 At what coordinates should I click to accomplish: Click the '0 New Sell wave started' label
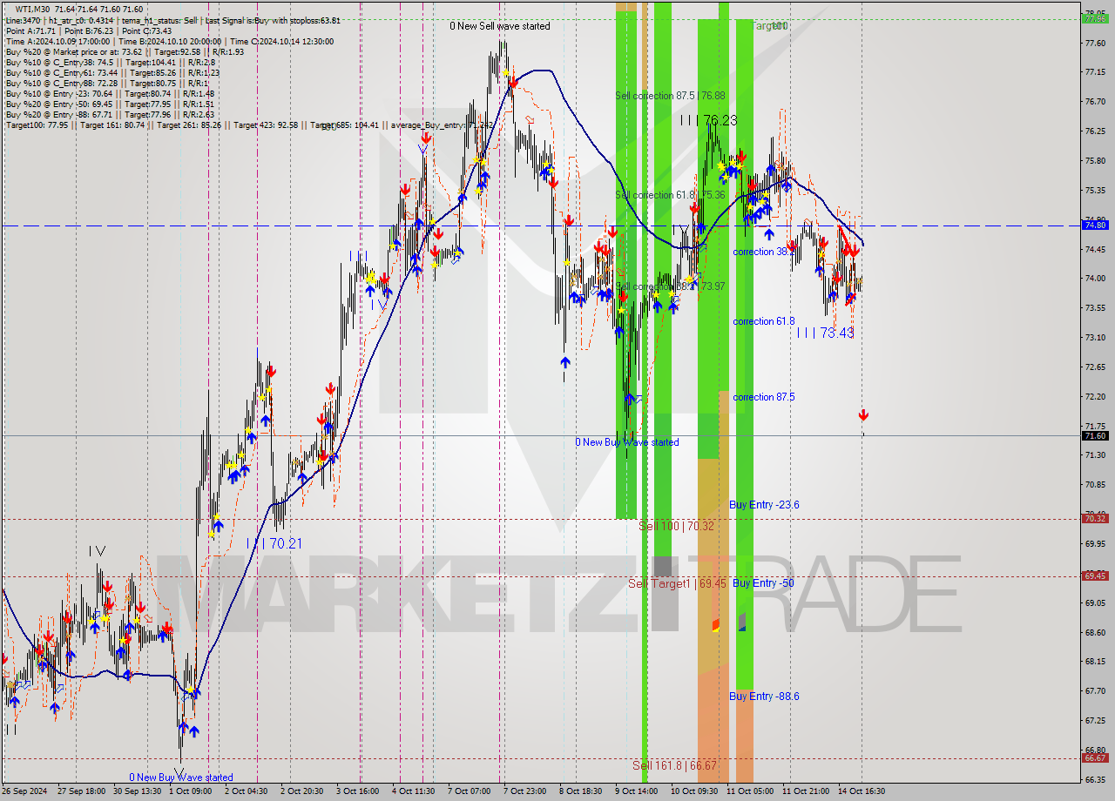500,26
